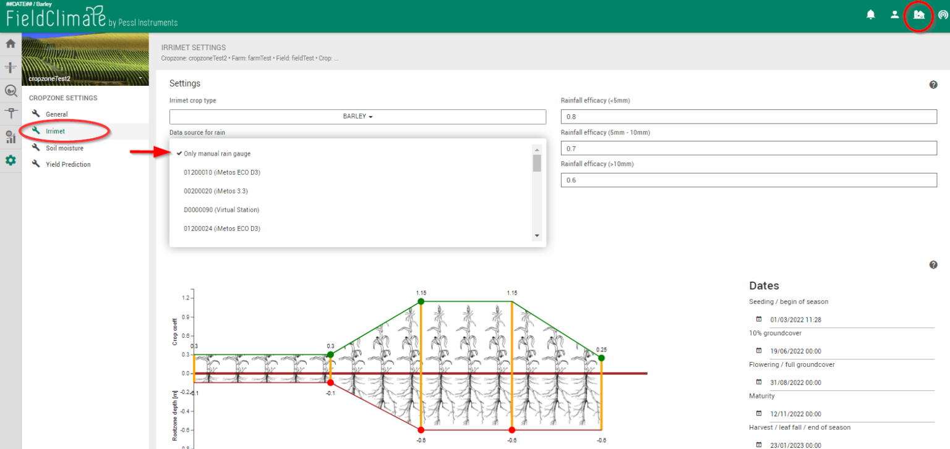Click the IRRIMET SETTINGS page title
950x449 pixels.
[x=194, y=48]
